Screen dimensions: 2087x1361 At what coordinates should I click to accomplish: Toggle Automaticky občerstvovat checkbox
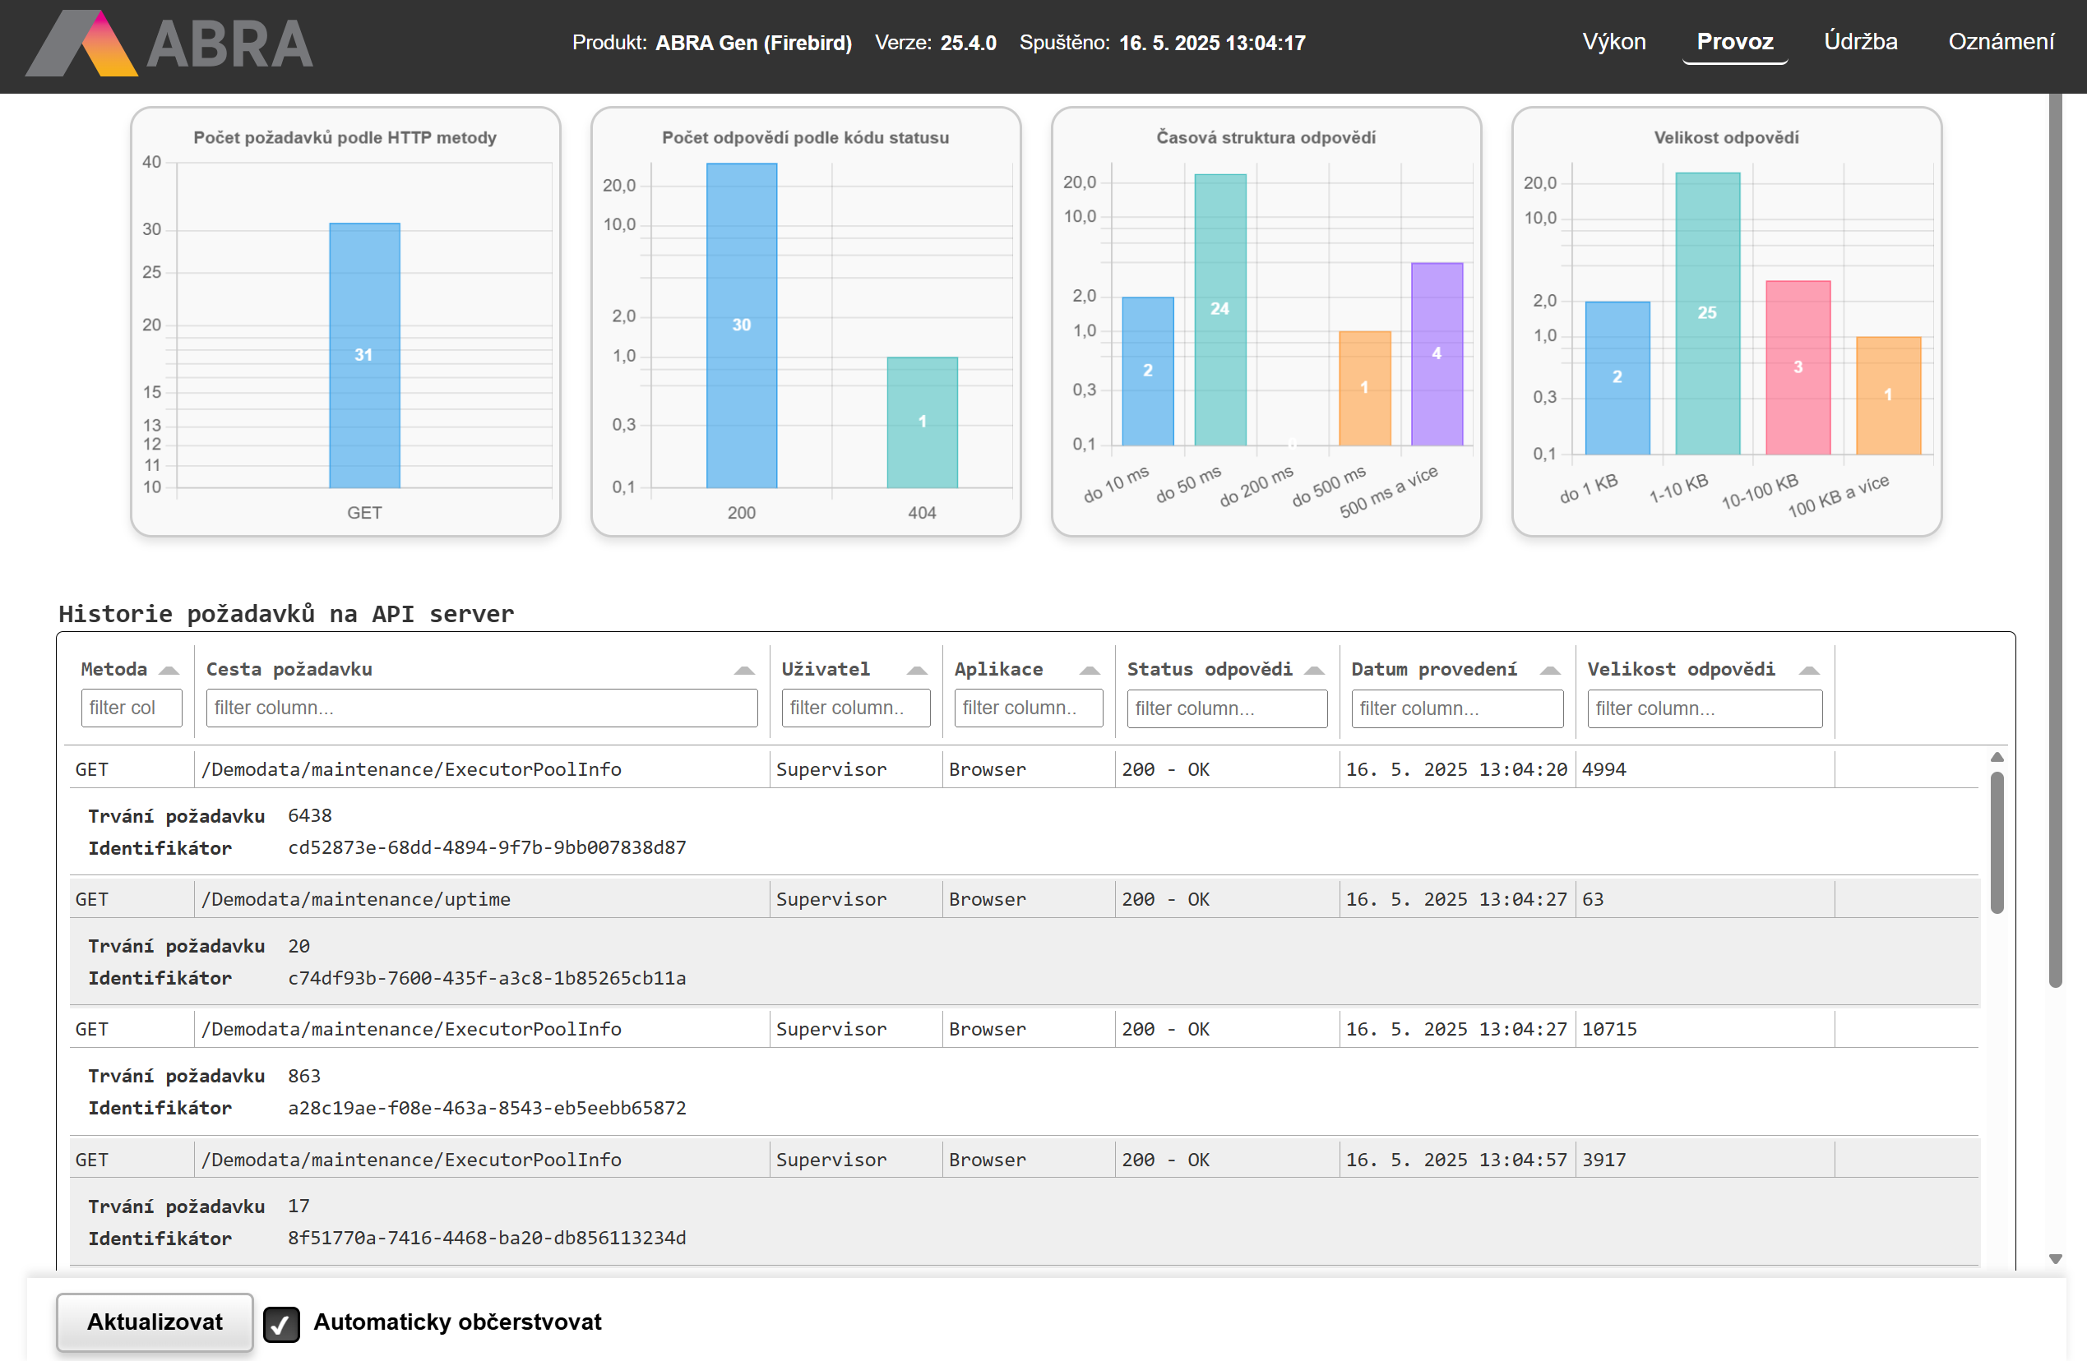click(x=281, y=1323)
